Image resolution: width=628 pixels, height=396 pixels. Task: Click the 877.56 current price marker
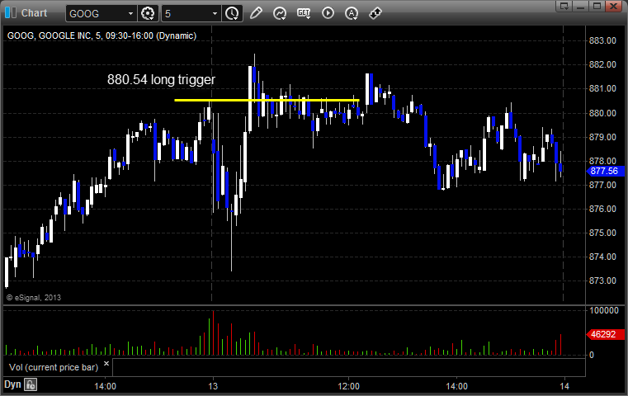click(606, 171)
